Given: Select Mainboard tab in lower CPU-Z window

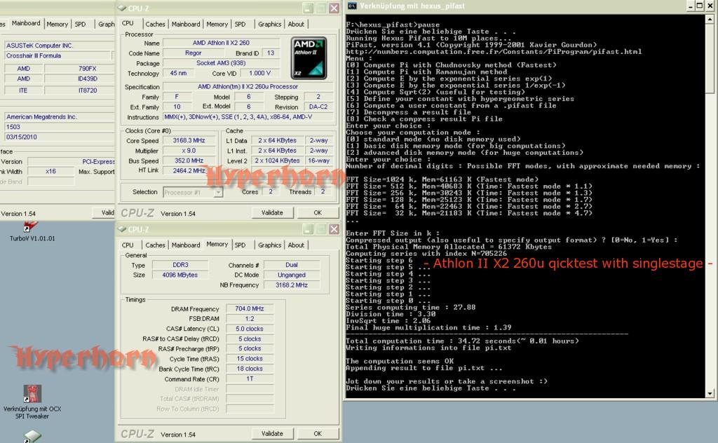Looking at the screenshot, I should (x=186, y=245).
